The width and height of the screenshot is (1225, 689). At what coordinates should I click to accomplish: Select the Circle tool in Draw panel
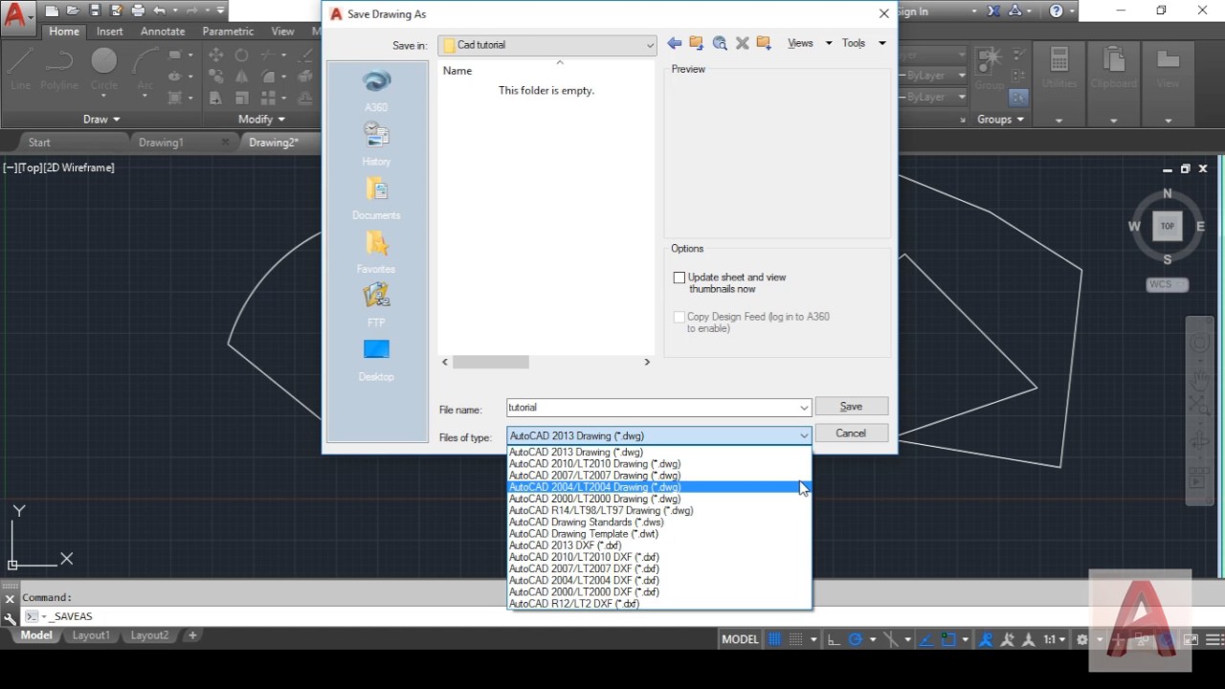coord(104,68)
